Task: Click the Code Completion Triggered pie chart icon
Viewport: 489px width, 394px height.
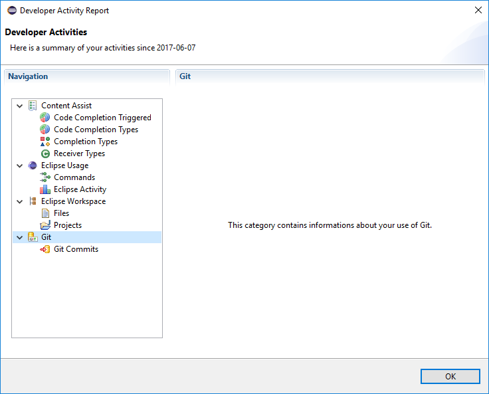Action: click(45, 118)
